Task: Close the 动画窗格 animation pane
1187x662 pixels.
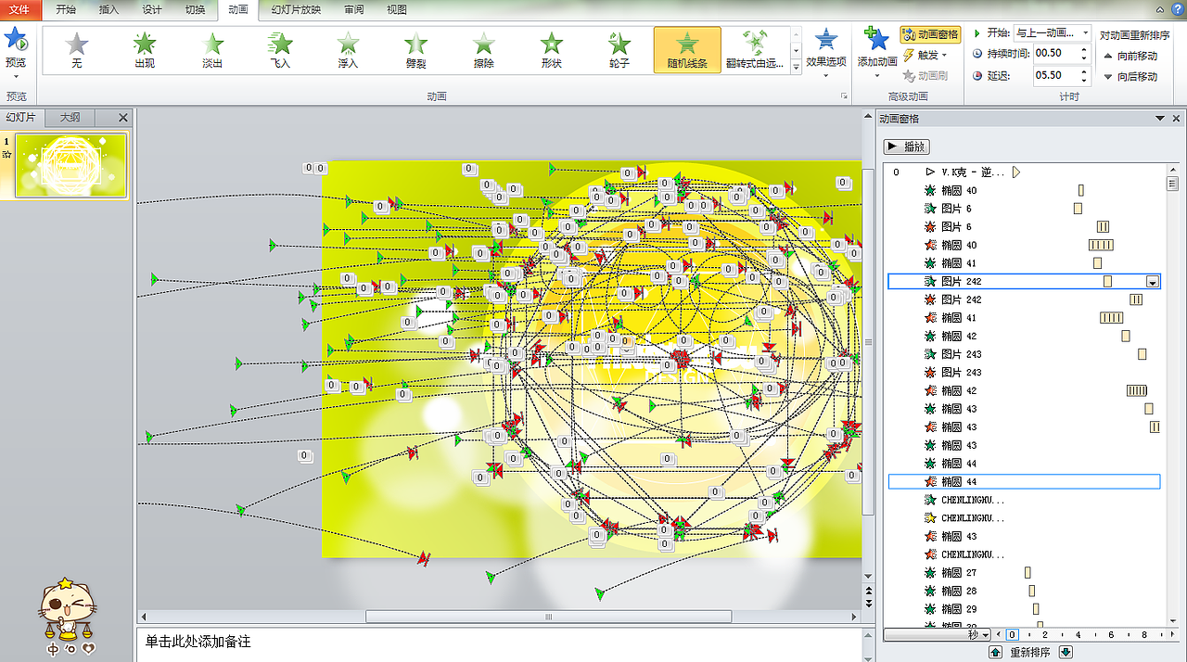Action: [1175, 118]
